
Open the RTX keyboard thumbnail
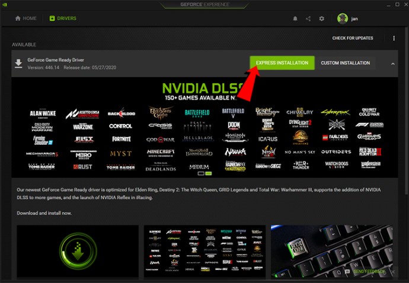332,252
